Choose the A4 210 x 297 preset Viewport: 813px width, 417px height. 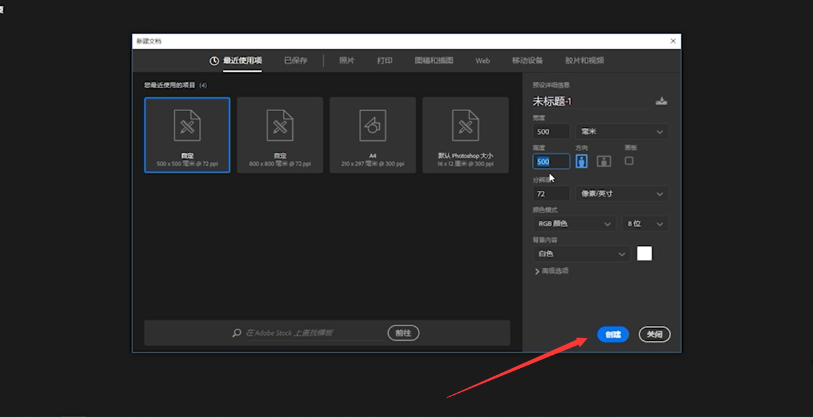coord(373,135)
